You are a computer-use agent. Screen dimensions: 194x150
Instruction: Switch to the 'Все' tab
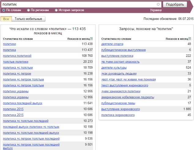click(x=6, y=19)
